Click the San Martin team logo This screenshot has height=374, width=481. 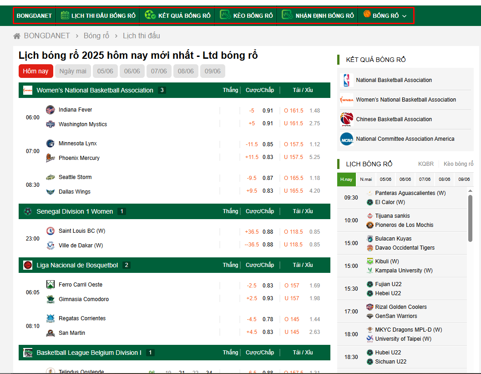pos(51,333)
